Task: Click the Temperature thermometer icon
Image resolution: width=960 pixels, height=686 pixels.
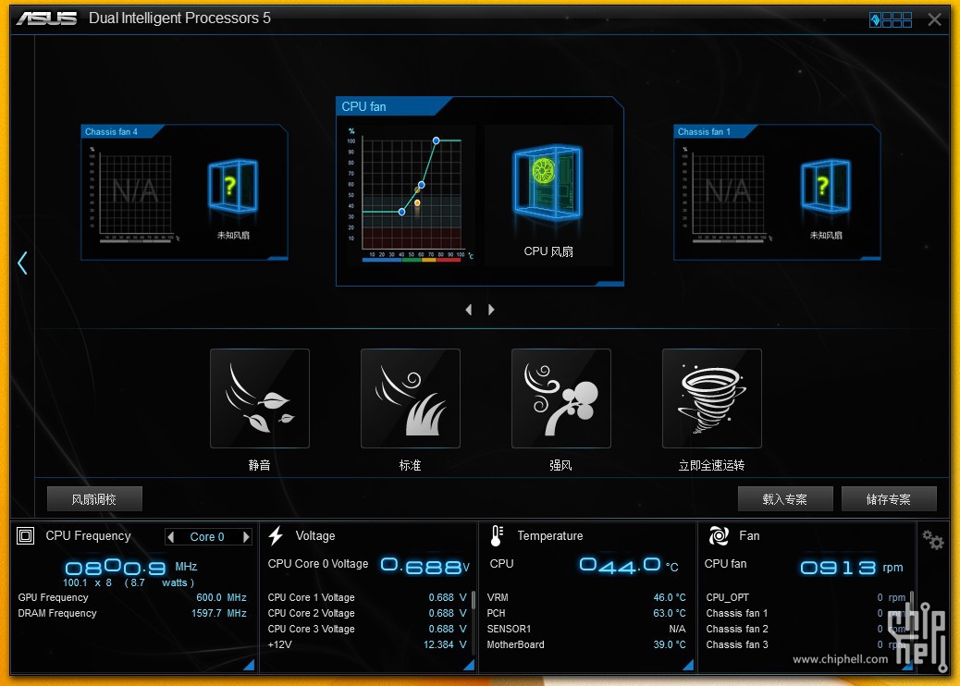Action: (497, 535)
